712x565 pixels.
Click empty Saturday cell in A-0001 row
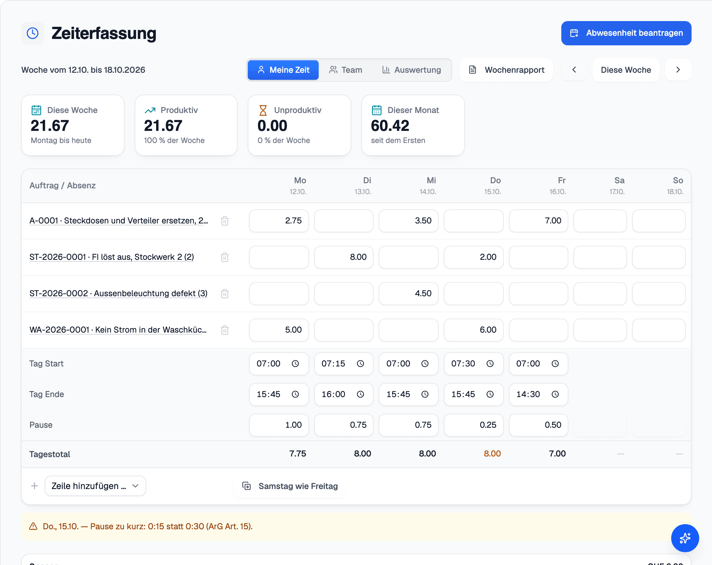coord(600,221)
